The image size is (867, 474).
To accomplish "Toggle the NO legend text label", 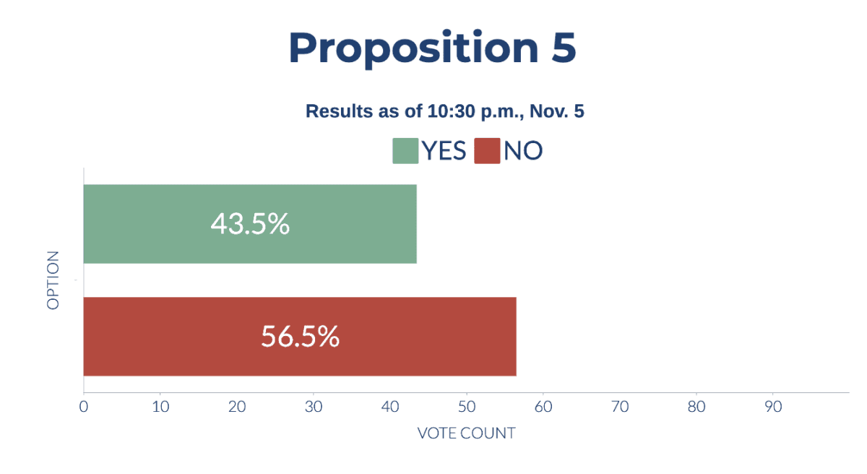I will point(523,150).
